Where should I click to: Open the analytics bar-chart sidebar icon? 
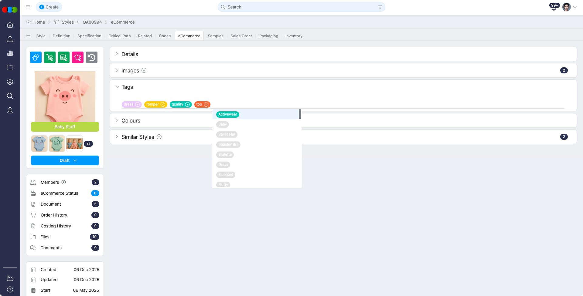tap(10, 53)
